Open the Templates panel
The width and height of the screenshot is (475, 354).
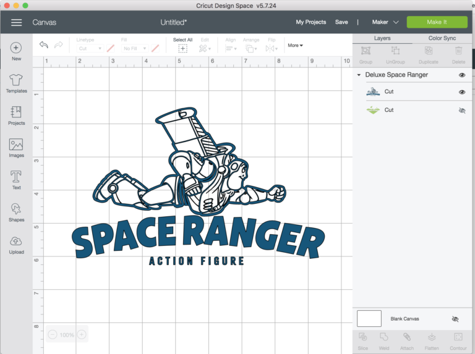pyautogui.click(x=16, y=83)
